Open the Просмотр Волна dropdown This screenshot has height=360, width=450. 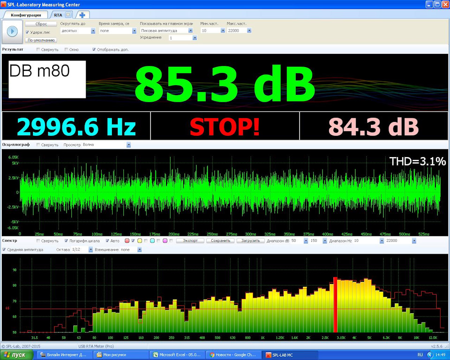pos(128,145)
